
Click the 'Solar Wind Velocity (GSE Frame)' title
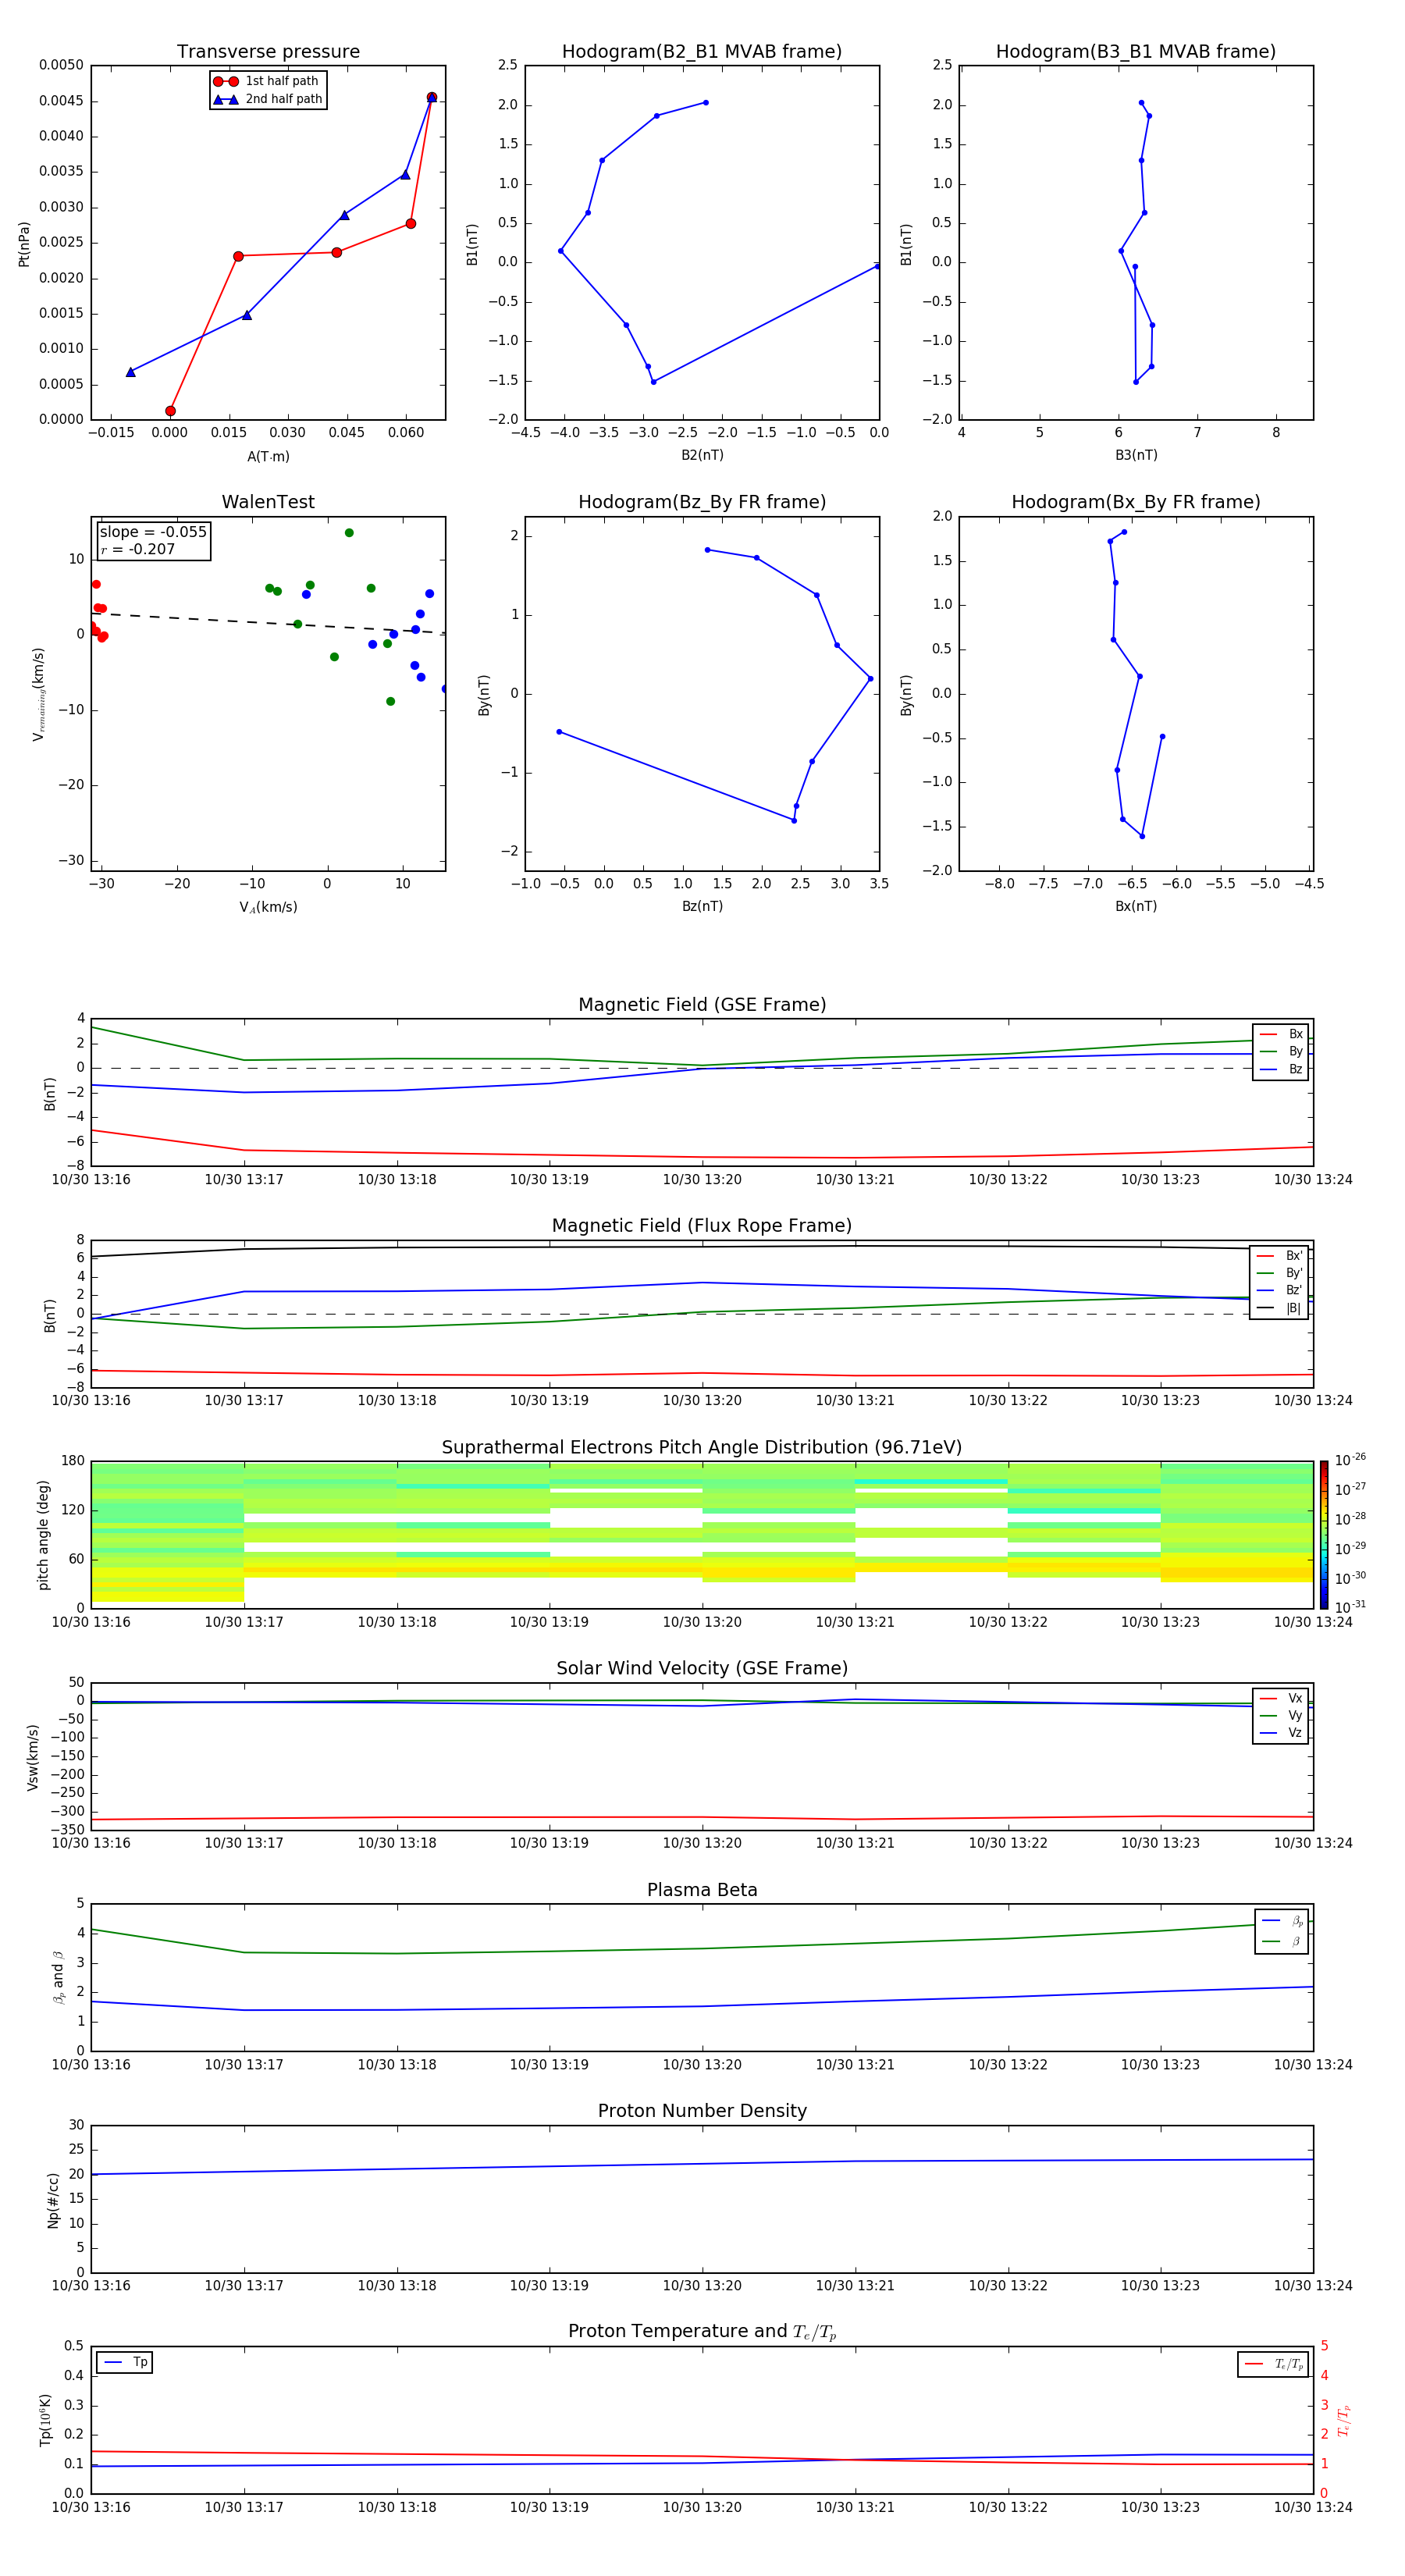[702, 1668]
